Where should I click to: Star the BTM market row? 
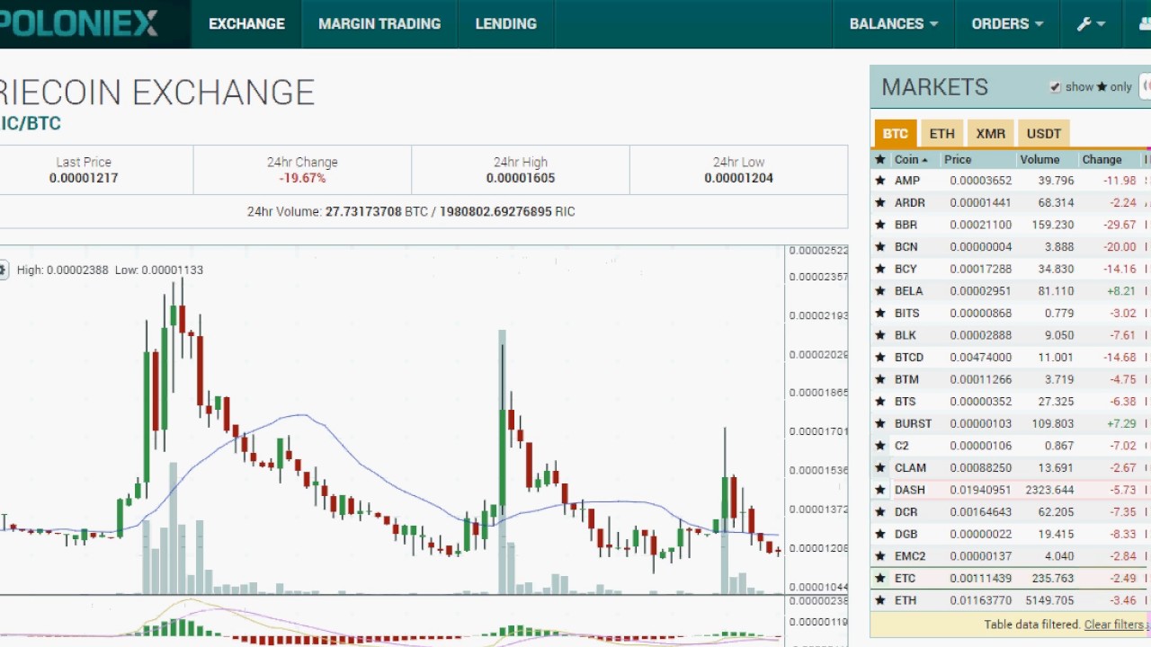(x=880, y=379)
